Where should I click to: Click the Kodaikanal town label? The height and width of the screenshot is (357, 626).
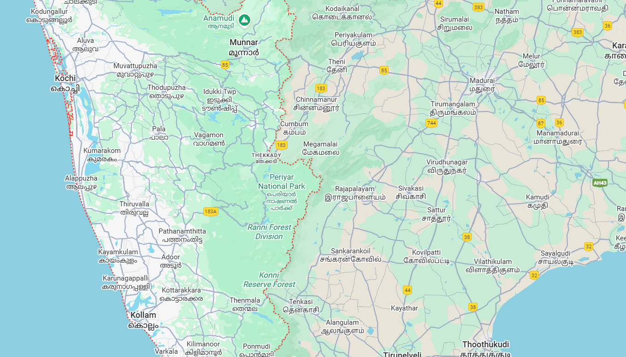pos(342,13)
